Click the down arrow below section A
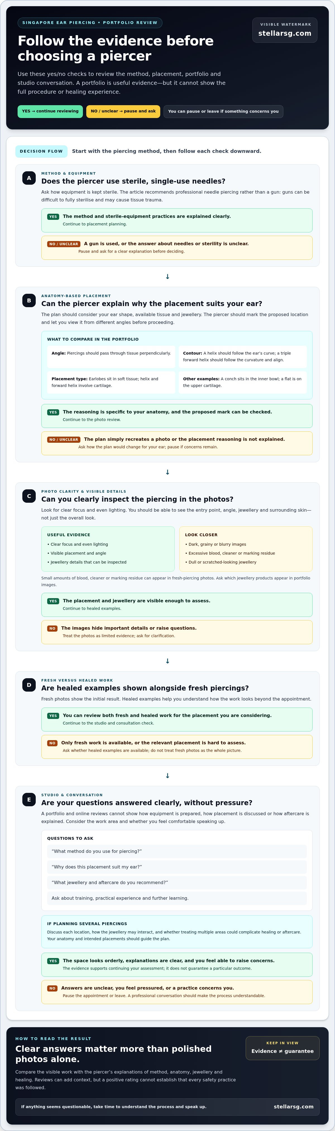 click(x=167, y=276)
